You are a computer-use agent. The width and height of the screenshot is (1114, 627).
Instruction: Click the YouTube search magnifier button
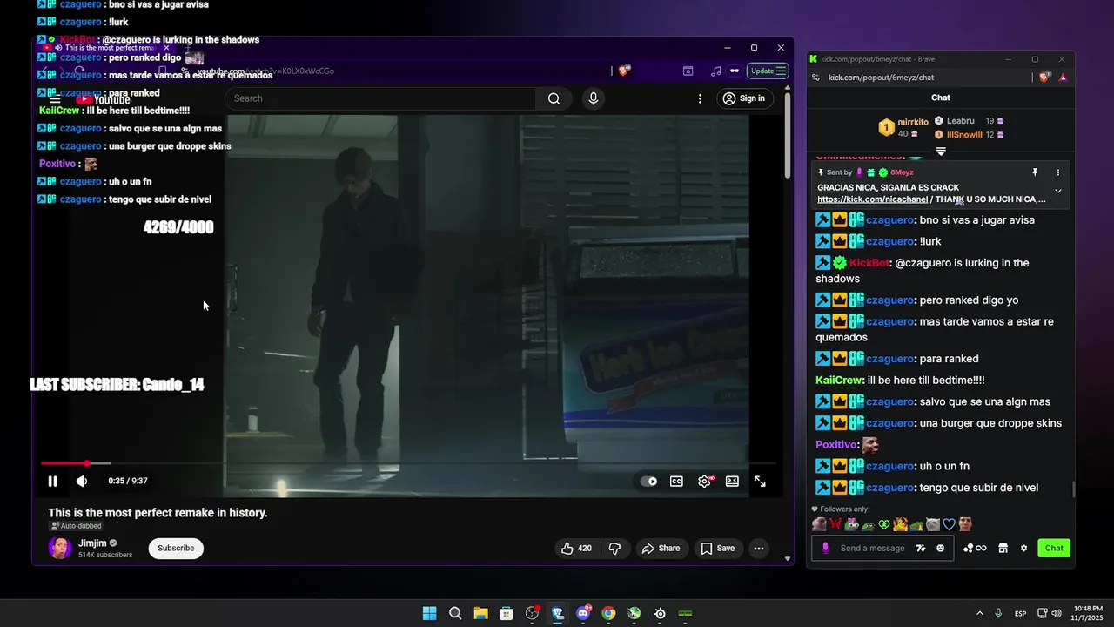pos(554,98)
